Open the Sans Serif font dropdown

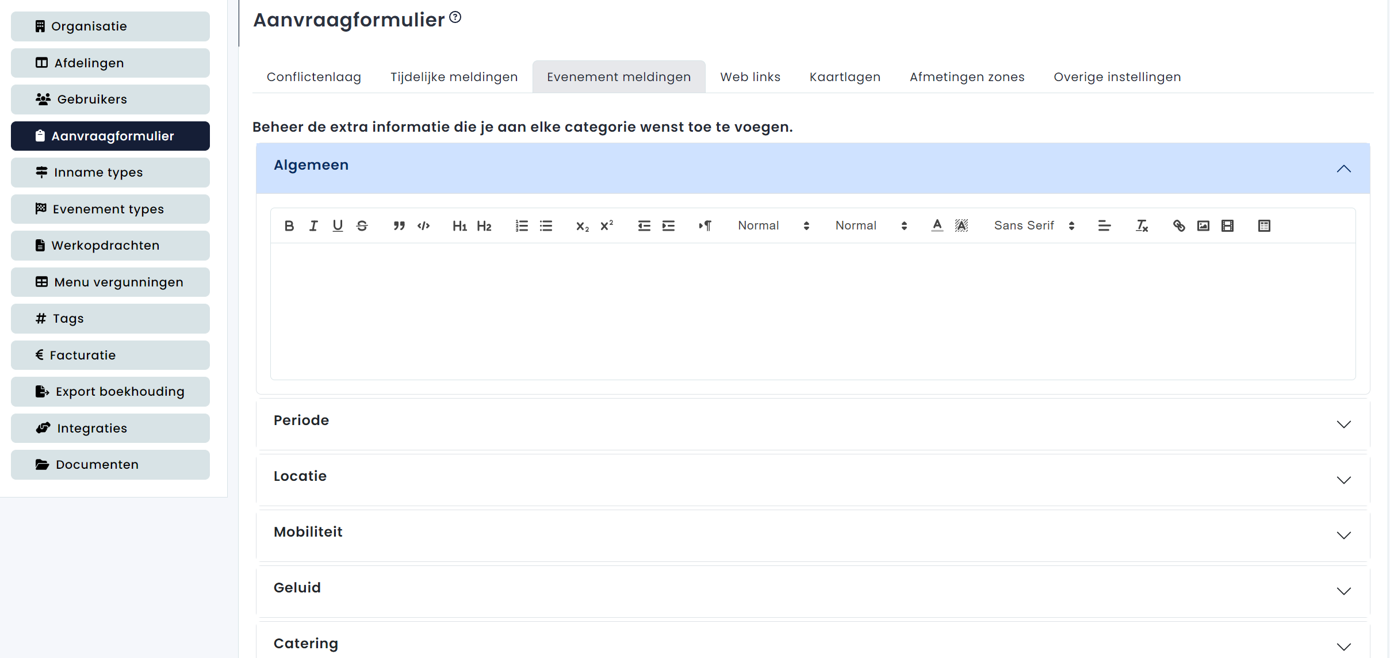(x=1033, y=226)
